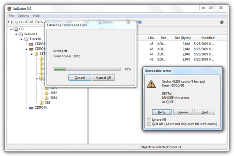Viewport: 234px width, 156px height.
Task: Click the folder icon beside X86
Action: click(x=42, y=102)
